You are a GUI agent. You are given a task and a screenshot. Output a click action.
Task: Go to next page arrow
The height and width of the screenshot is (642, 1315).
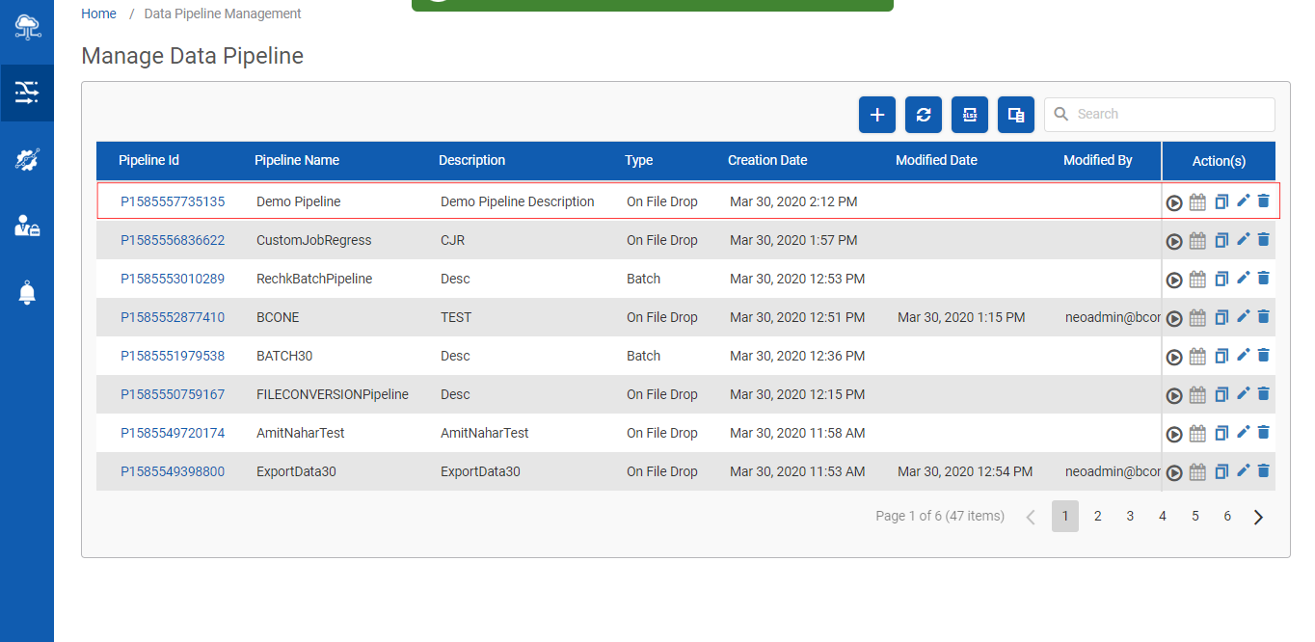click(1258, 517)
